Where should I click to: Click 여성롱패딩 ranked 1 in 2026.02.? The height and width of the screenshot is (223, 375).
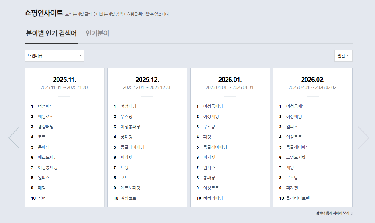[296, 106]
